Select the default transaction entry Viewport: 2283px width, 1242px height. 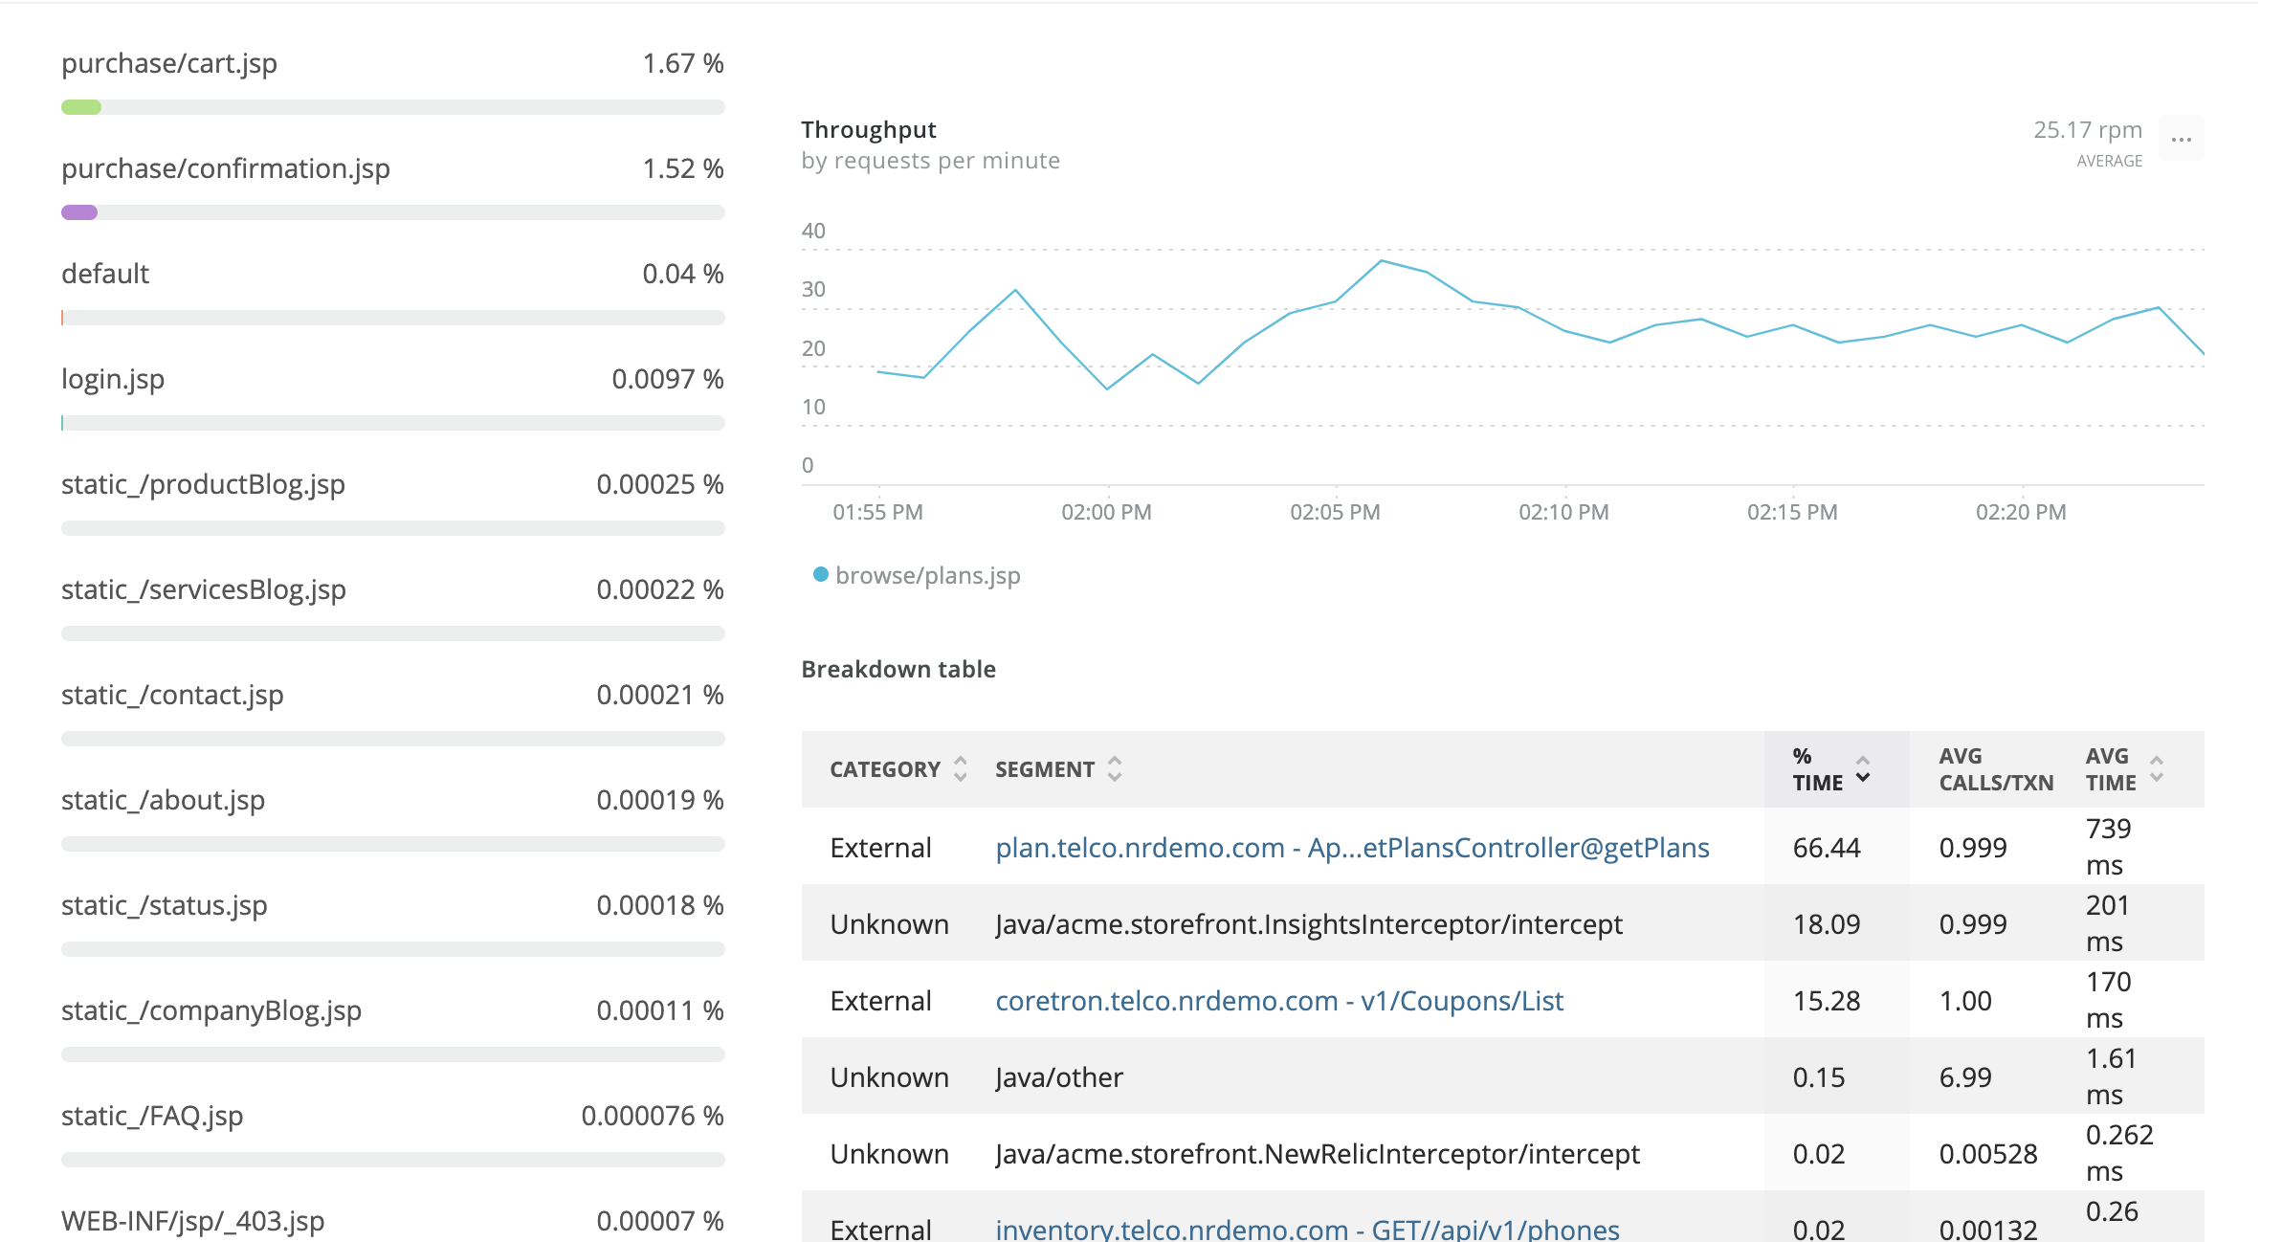coord(105,274)
